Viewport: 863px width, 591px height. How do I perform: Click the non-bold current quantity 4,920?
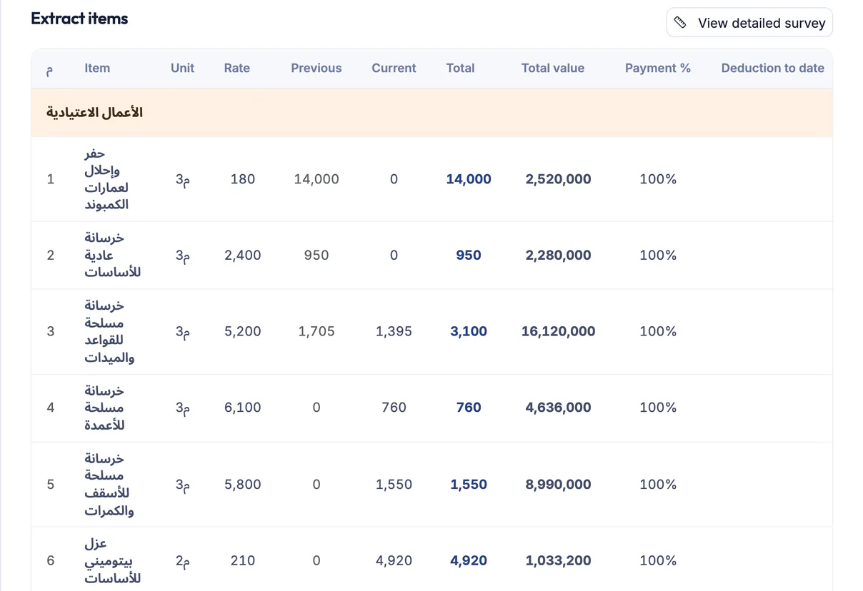394,560
